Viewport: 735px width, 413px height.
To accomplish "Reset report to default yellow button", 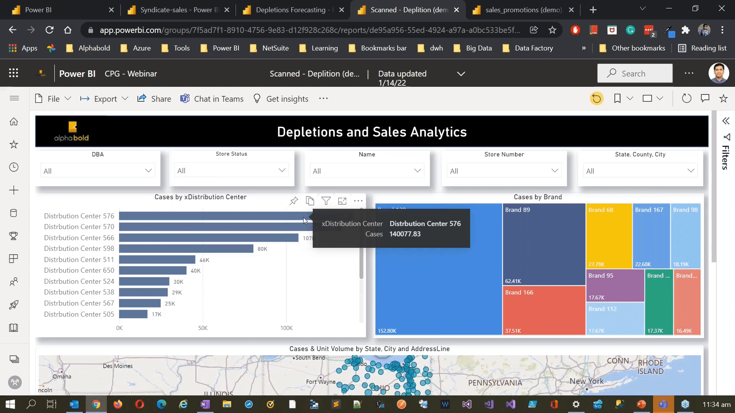I will pyautogui.click(x=596, y=99).
